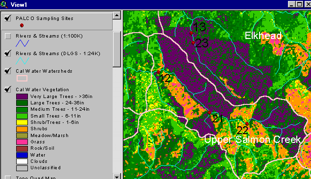Click the legend scrollbar thumb
Viewport: 311px width, 179px height.
pyautogui.click(x=117, y=49)
